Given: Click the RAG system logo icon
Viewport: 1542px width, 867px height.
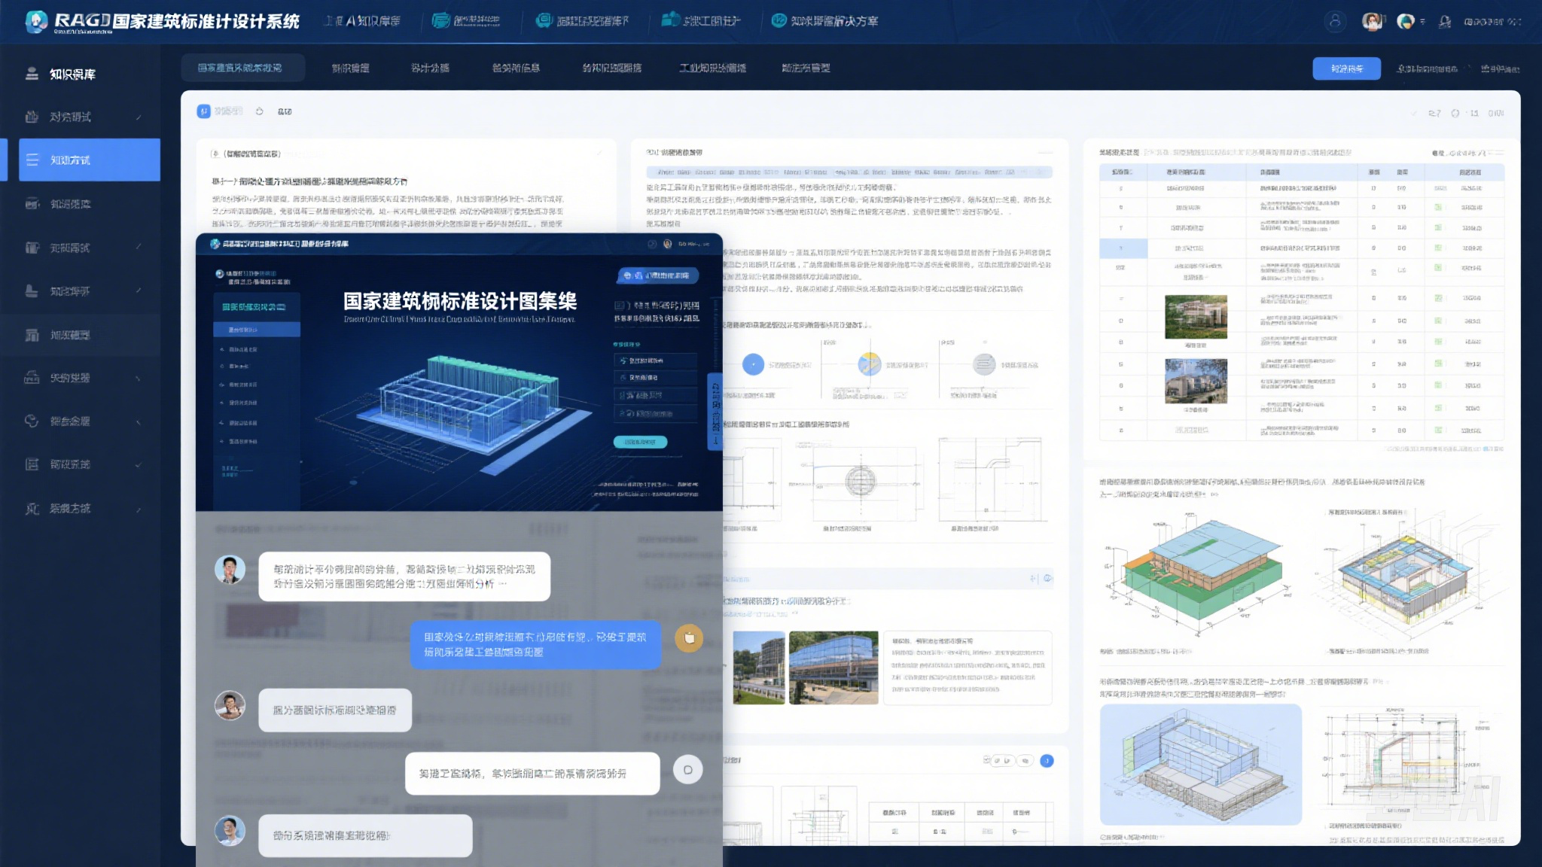Looking at the screenshot, I should 35,21.
